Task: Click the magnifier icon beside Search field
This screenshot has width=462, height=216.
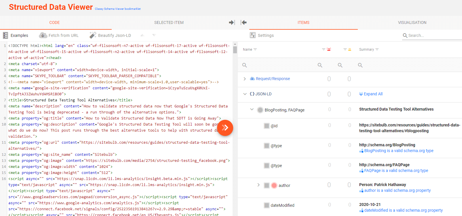Action: coord(405,35)
